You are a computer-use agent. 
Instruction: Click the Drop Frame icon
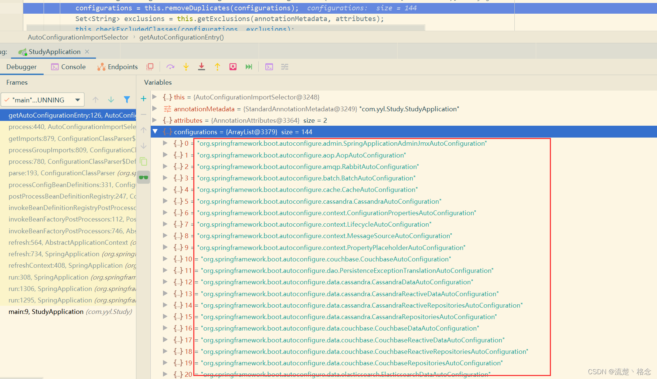[x=233, y=67]
